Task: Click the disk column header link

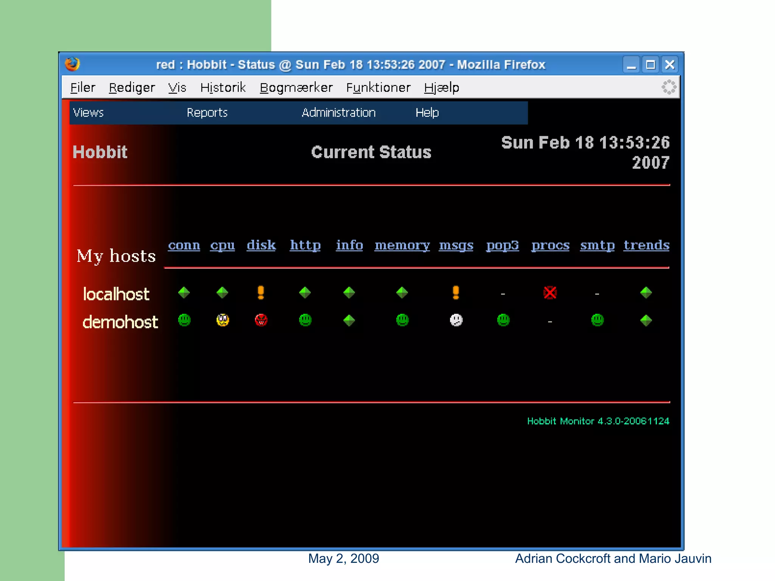Action: pyautogui.click(x=261, y=245)
